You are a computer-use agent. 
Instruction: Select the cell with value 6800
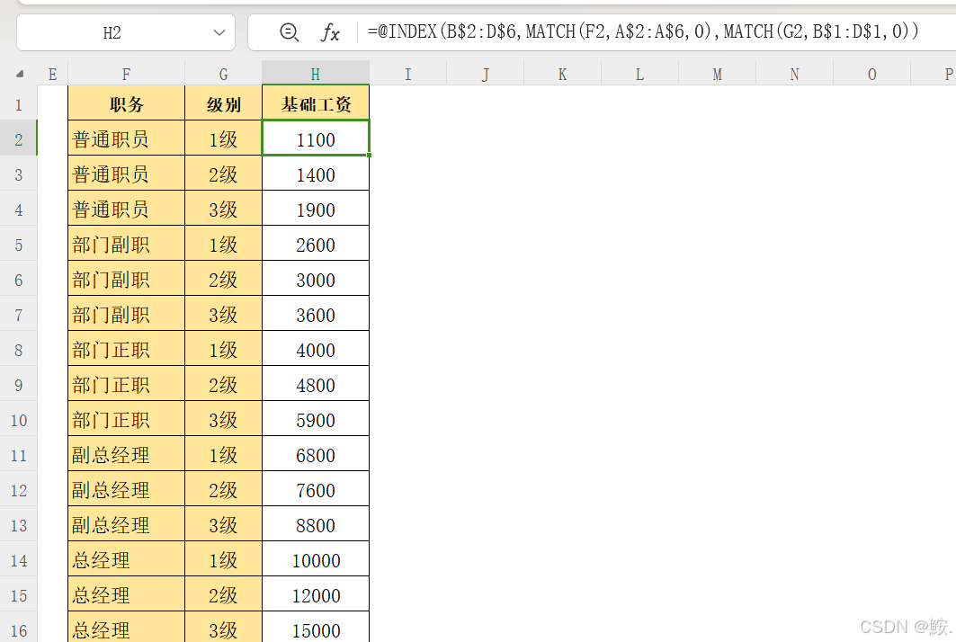tap(316, 454)
